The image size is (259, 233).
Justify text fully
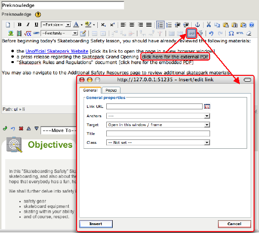tap(149, 25)
